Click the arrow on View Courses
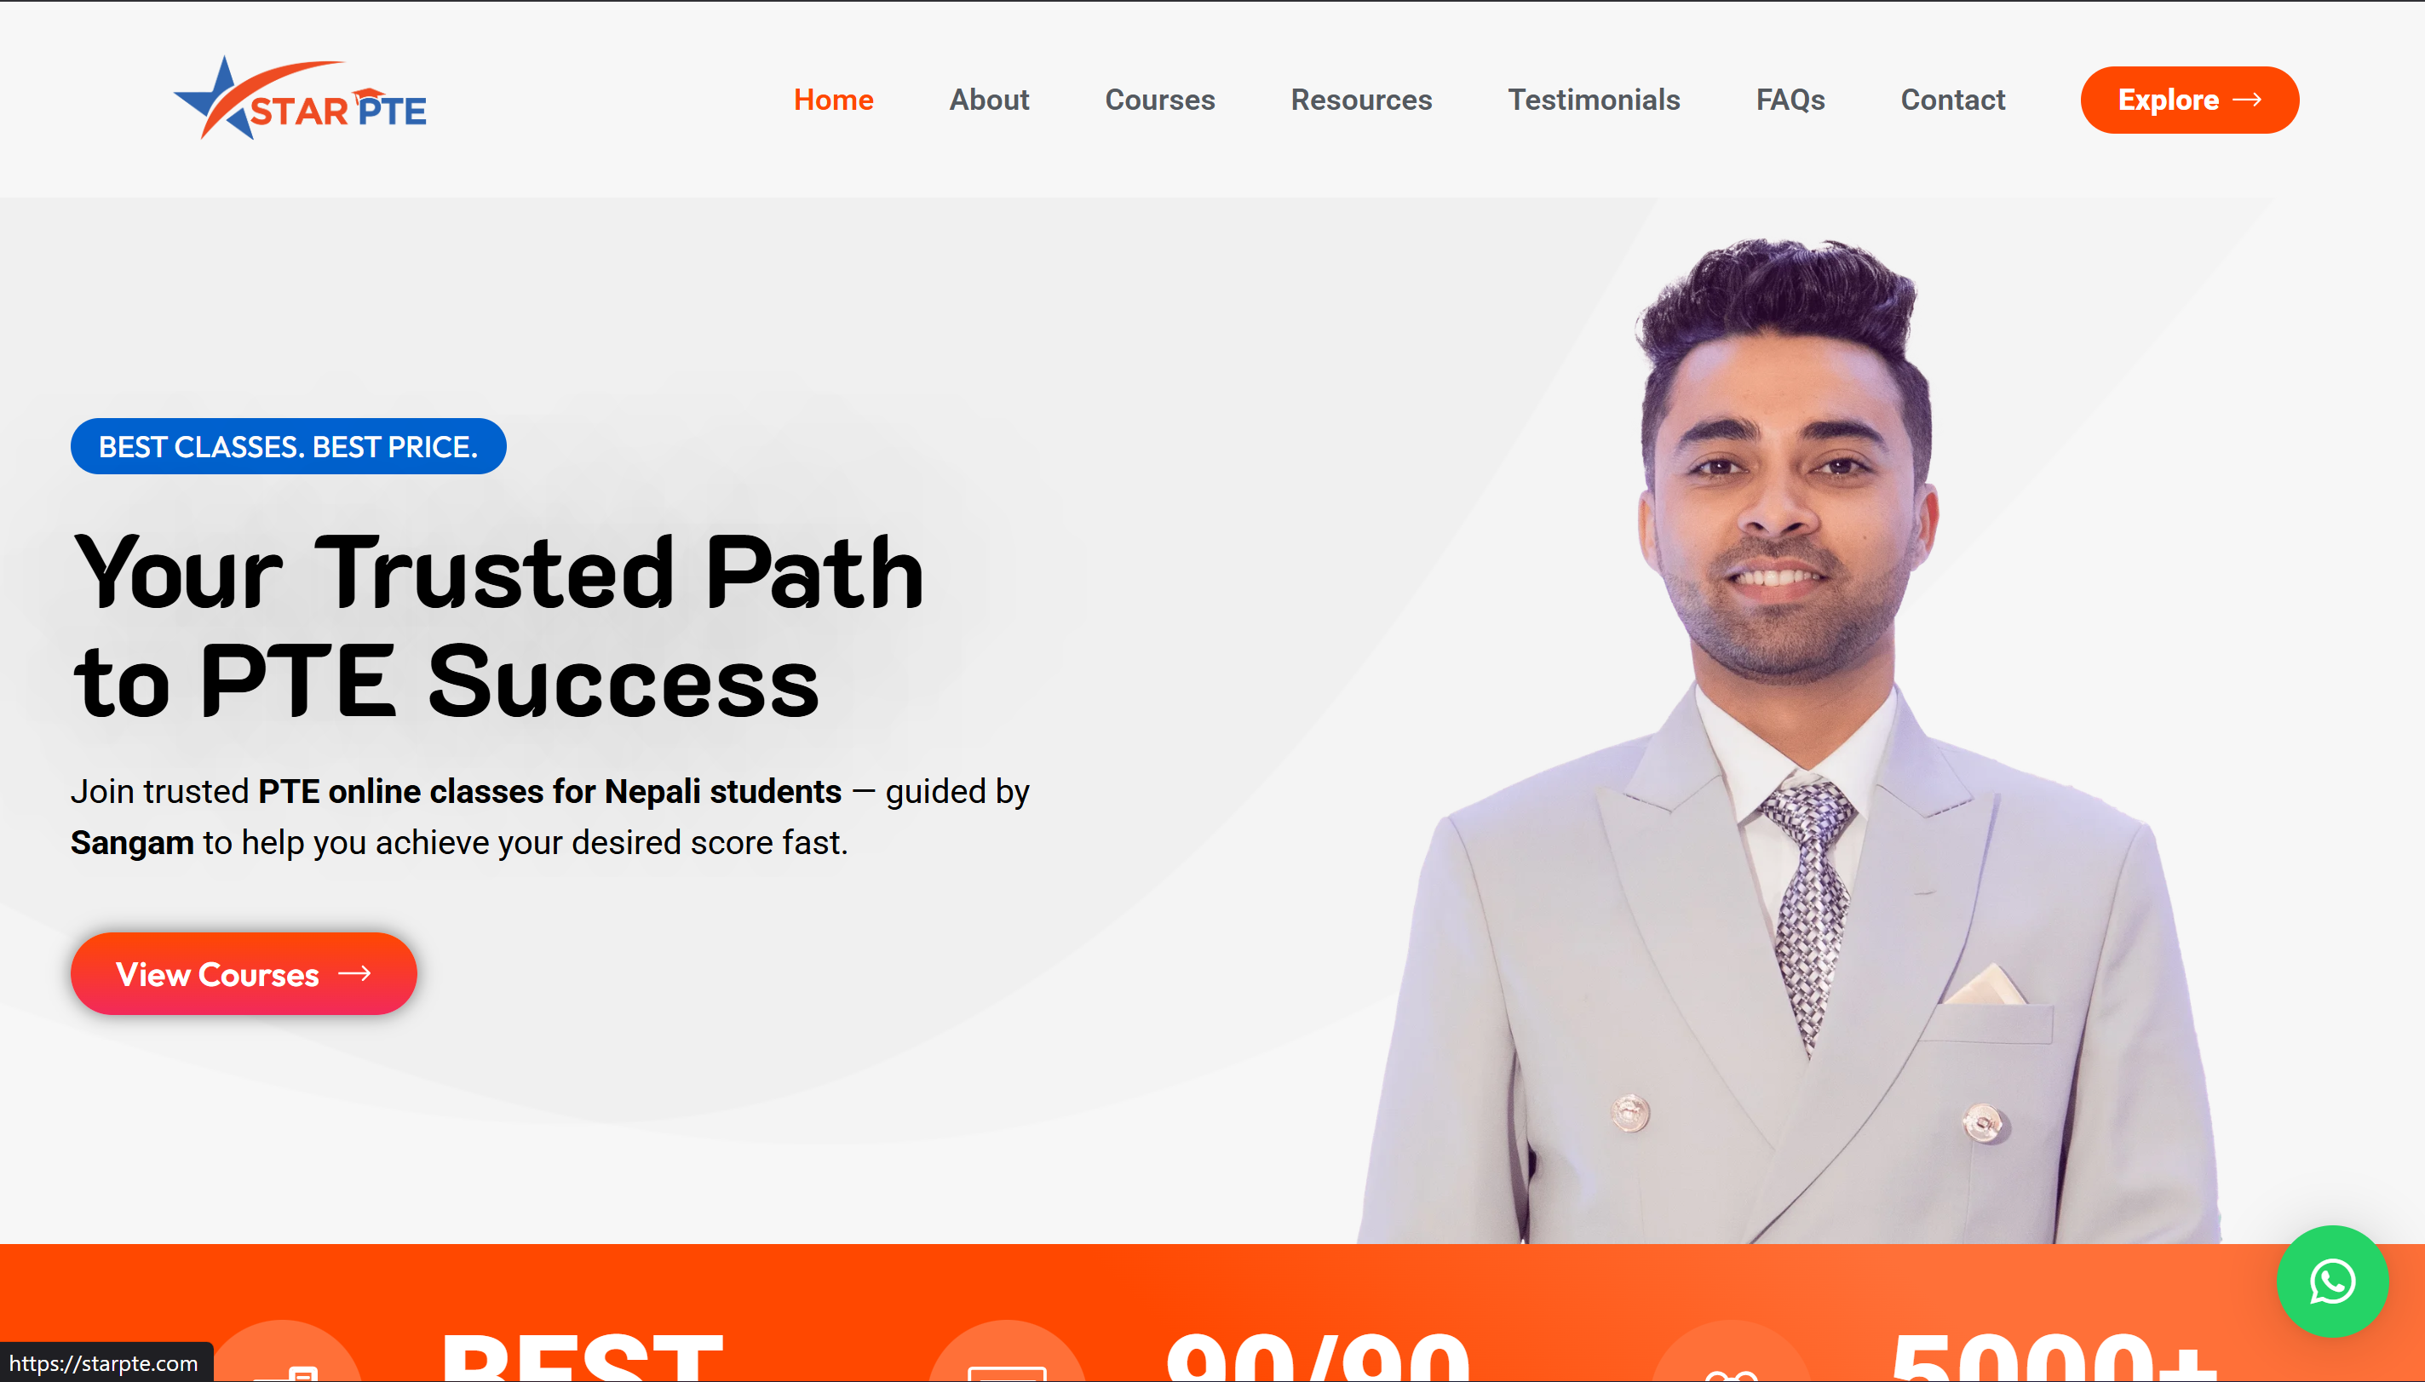This screenshot has height=1382, width=2425. click(355, 974)
